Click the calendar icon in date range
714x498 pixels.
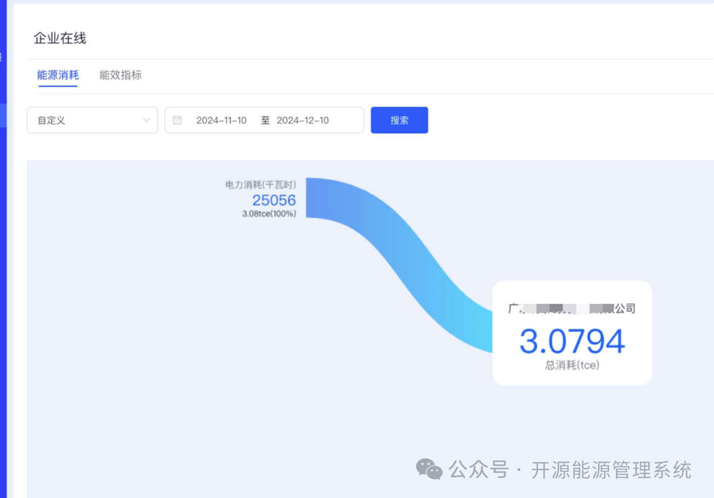click(177, 120)
